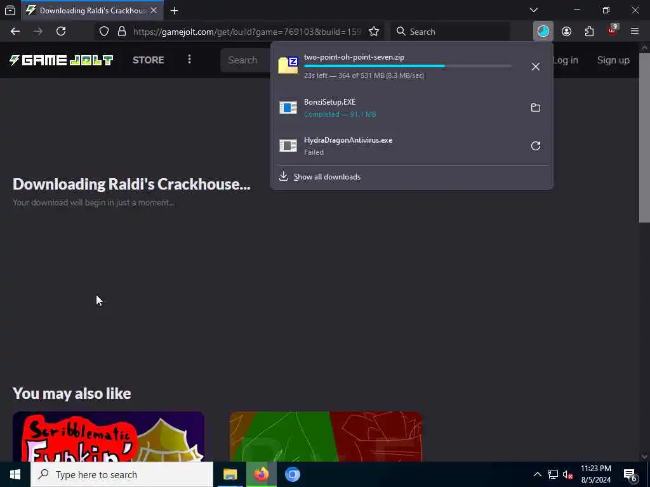Open the network tray icon
The width and height of the screenshot is (650, 487).
(553, 474)
